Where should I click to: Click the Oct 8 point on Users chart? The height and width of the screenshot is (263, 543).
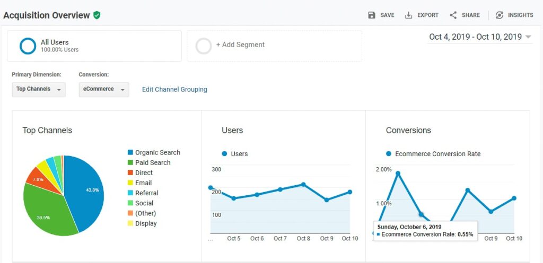303,184
